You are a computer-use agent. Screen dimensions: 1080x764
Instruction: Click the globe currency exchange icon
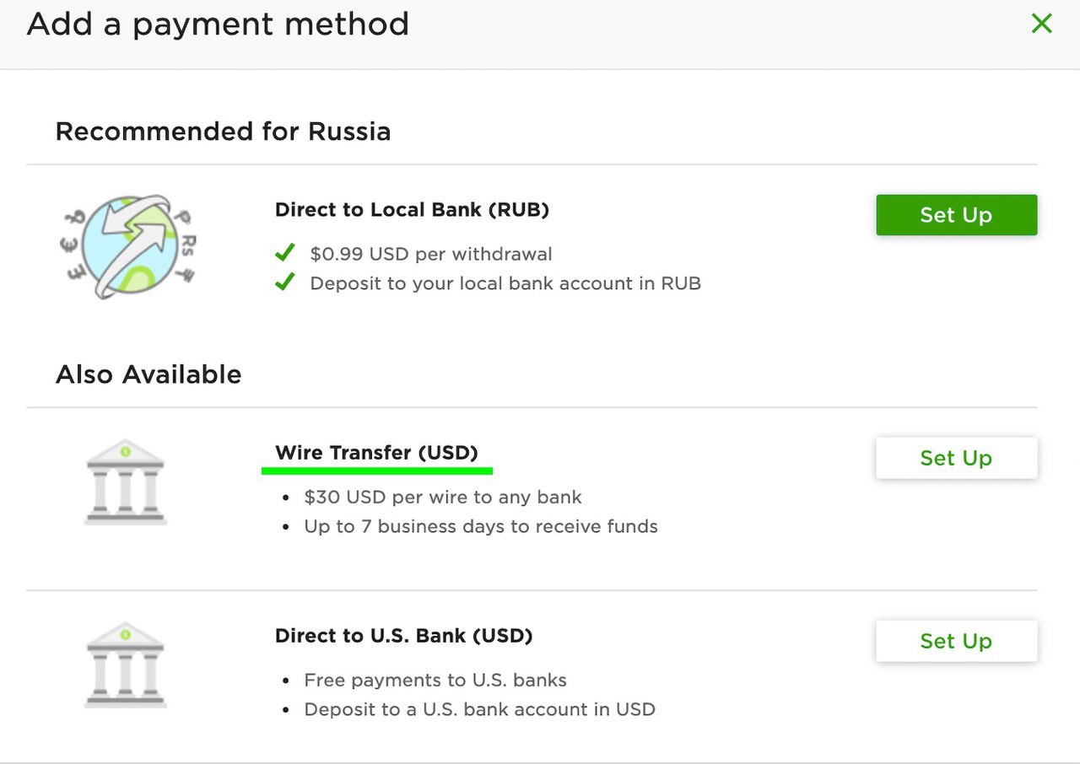pos(127,247)
